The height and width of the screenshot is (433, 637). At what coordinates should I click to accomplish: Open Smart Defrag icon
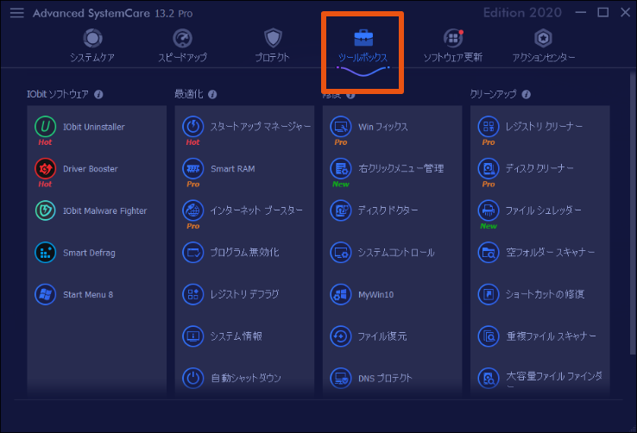[45, 253]
